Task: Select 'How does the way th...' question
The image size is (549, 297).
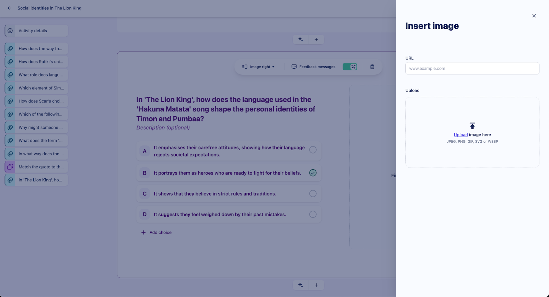Action: tap(36, 49)
